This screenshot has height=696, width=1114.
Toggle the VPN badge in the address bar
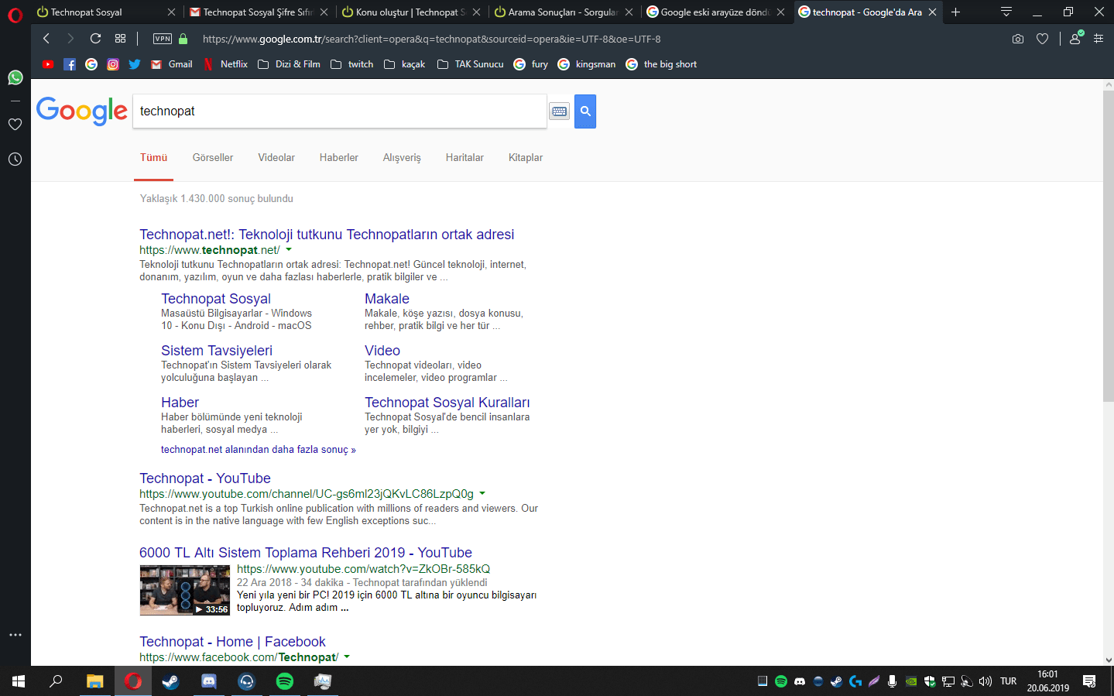(162, 39)
